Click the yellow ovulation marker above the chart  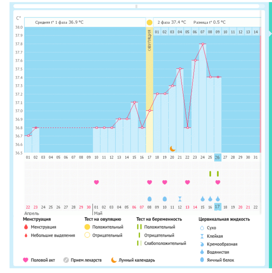149,22
